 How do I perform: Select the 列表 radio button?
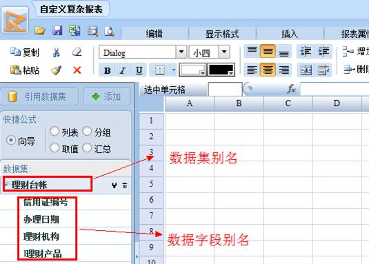[x=54, y=132]
